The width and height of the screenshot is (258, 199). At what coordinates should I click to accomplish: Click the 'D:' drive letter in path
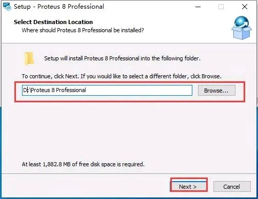pos(26,90)
